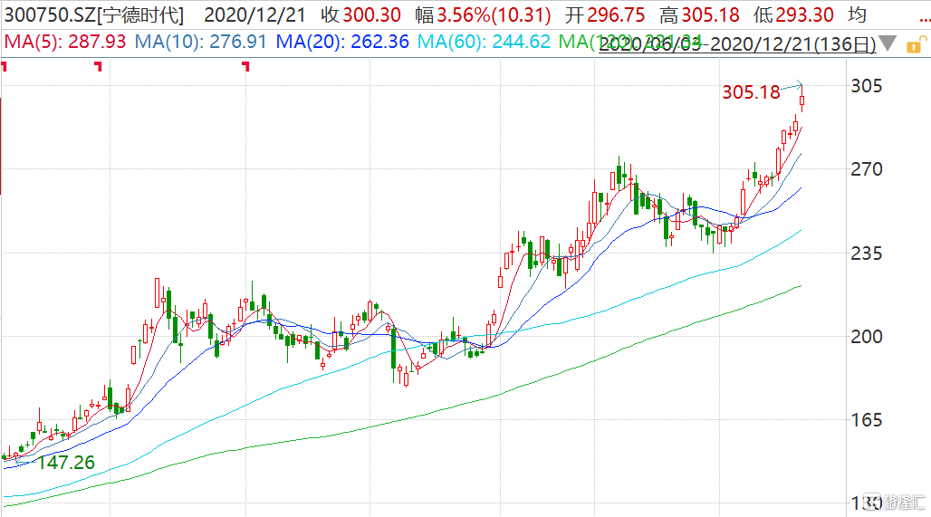The width and height of the screenshot is (931, 517).
Task: Select the MA(20) indicator label
Action: tap(342, 42)
